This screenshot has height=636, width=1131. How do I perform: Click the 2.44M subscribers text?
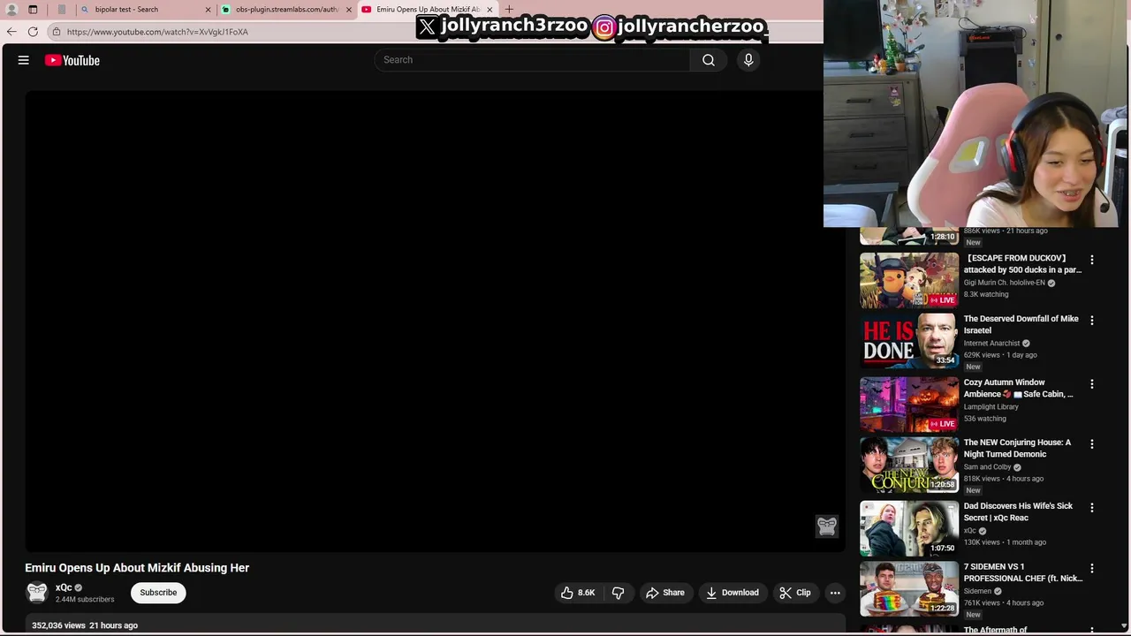point(85,600)
